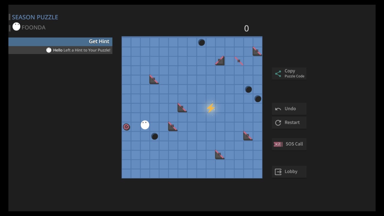Image resolution: width=384 pixels, height=216 pixels.
Task: Select the triangle deflector in top-right corner
Action: (x=257, y=51)
